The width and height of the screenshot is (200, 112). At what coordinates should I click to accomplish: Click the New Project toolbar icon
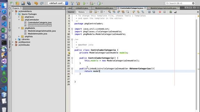point(17,3)
